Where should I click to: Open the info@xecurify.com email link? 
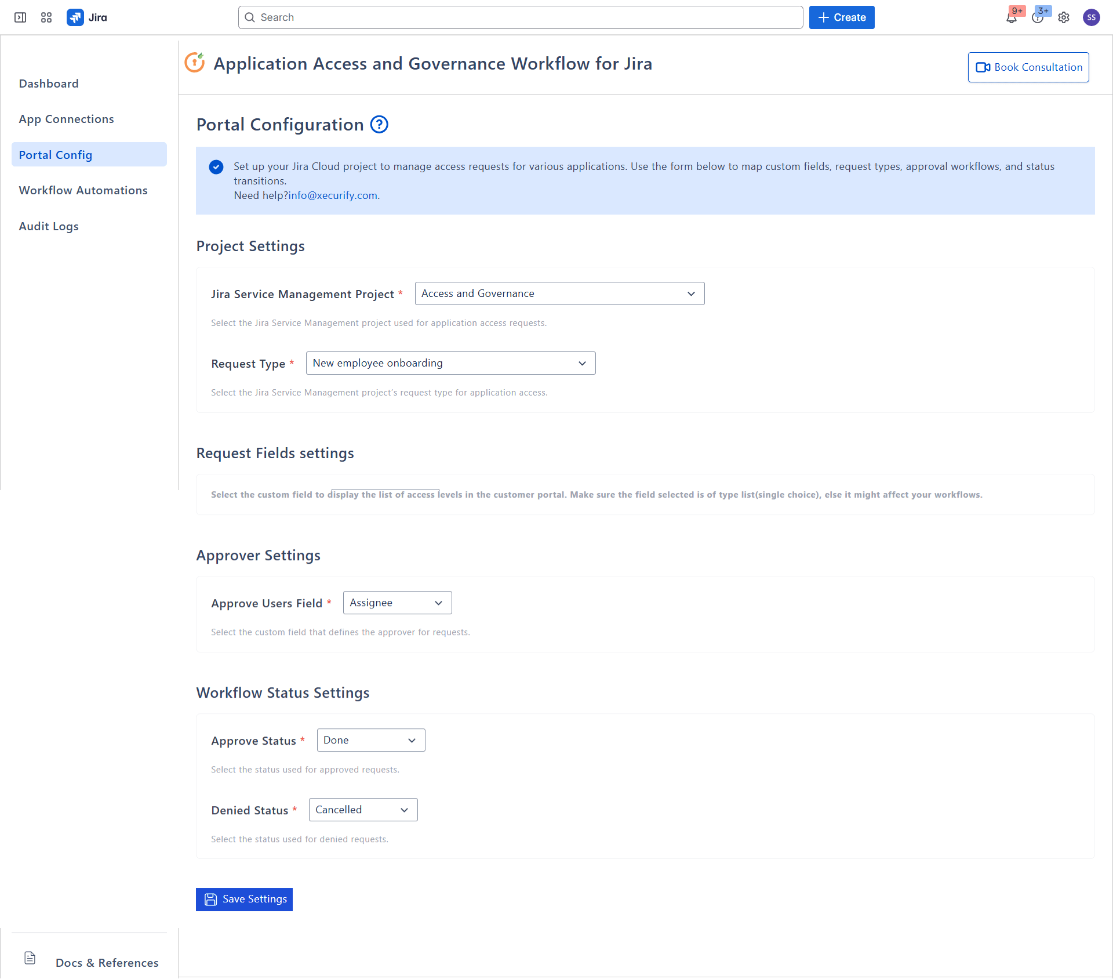pos(333,195)
